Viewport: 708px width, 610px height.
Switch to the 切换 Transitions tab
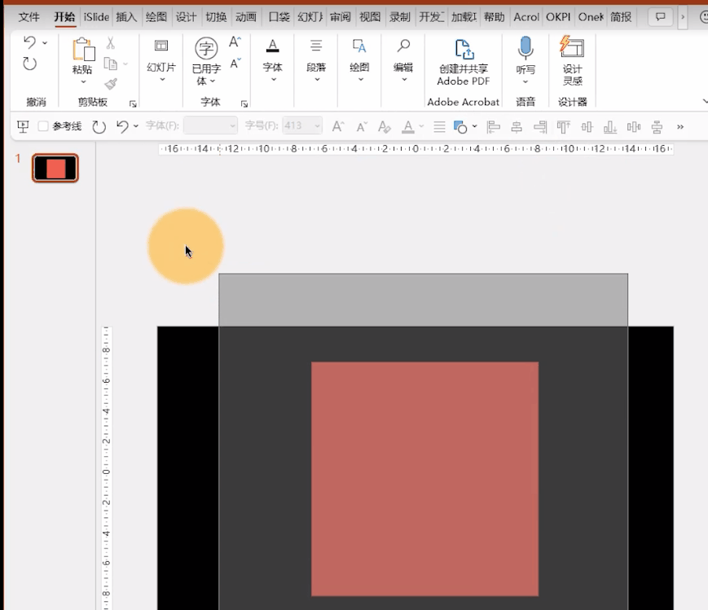[x=216, y=17]
